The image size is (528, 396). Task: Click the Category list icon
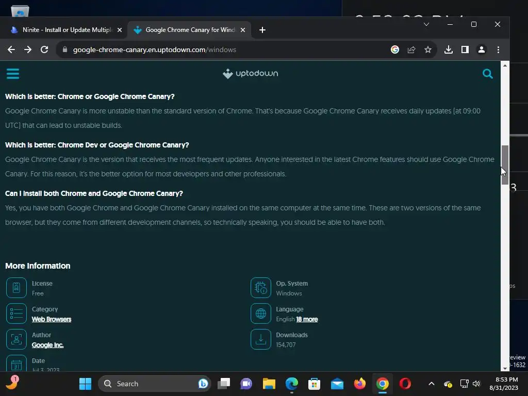tap(16, 313)
